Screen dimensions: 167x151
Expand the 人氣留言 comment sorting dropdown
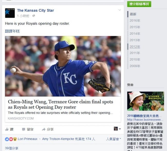114,139
